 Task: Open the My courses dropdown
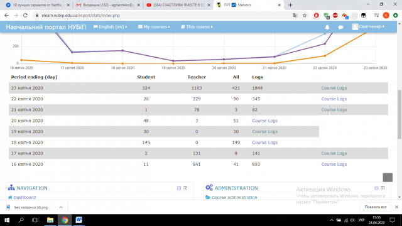tap(154, 26)
